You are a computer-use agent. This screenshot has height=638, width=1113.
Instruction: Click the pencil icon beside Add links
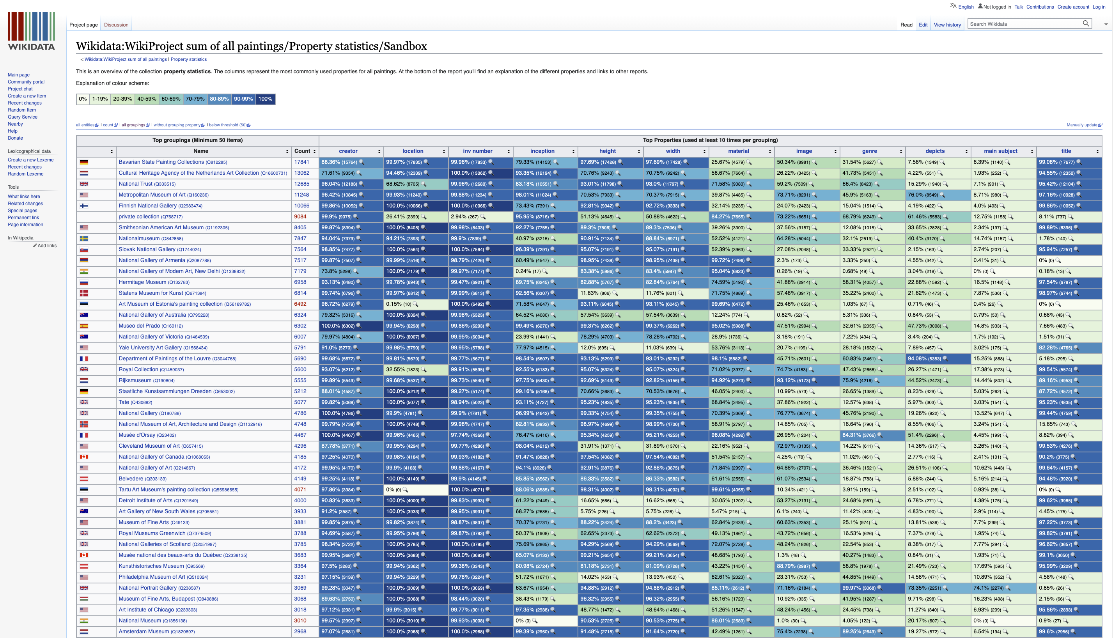point(35,245)
